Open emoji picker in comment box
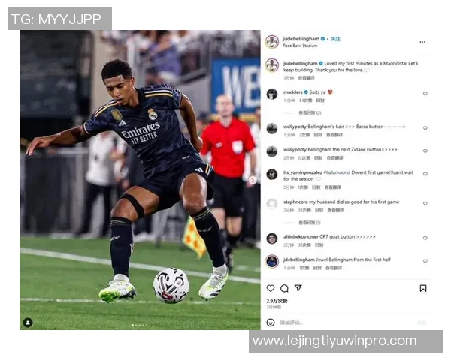This screenshot has width=451, height=360. coord(271,322)
